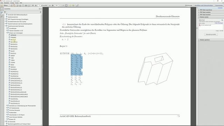Open the Ausfüllen und Unterschreiben tab
The width and height of the screenshot is (224, 126).
tap(204, 6)
